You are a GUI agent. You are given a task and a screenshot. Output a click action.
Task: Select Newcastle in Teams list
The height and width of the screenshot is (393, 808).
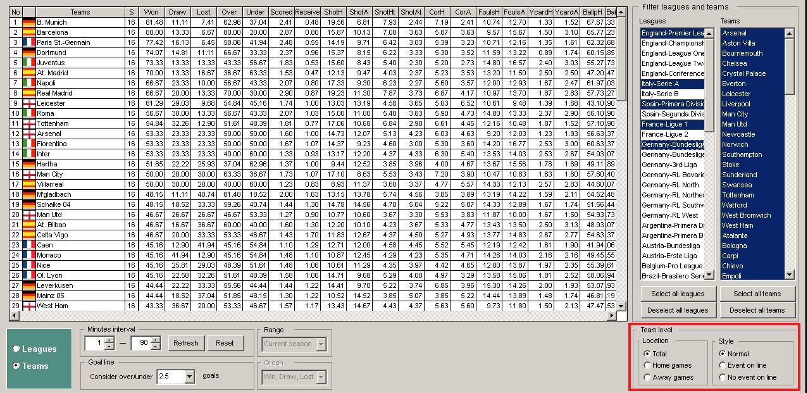[752, 134]
